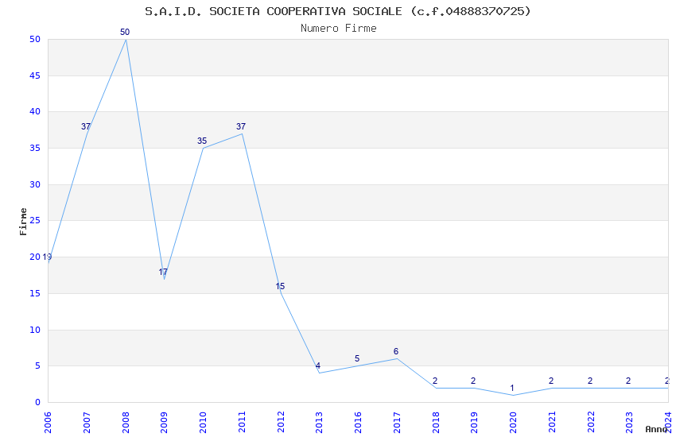Click y-axis tick value 25

[x=35, y=220]
